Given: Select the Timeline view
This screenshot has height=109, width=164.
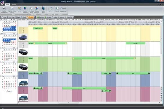Looking at the screenshot, I should tap(30, 17).
